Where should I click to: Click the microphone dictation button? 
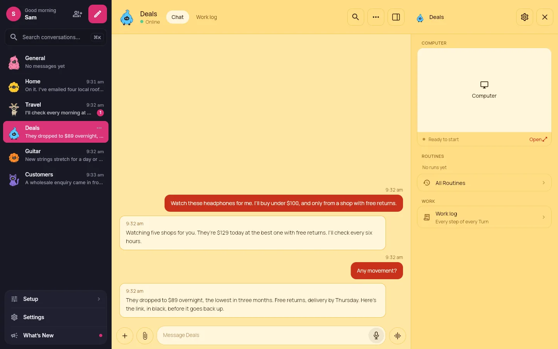(376, 335)
